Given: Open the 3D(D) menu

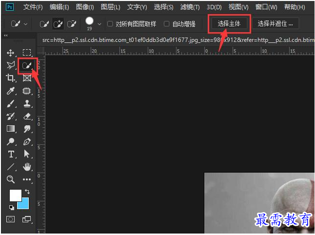Looking at the screenshot, I should tap(214, 7).
